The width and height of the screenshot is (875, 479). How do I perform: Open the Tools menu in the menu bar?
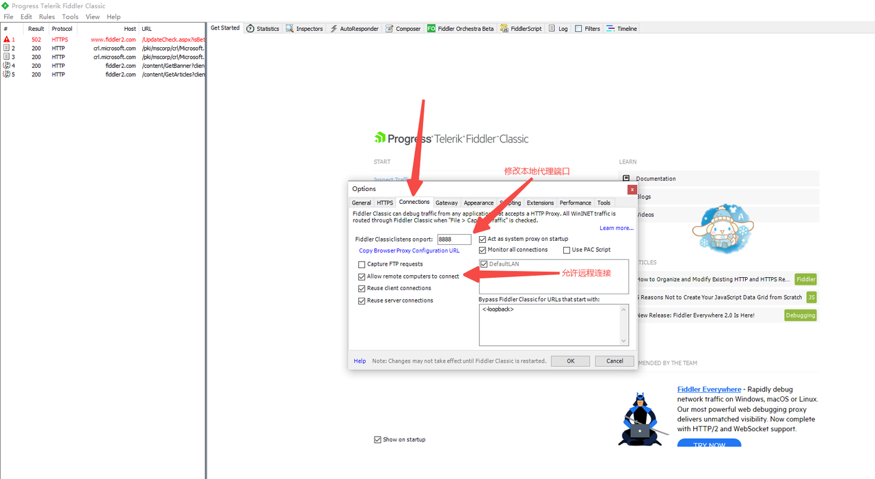click(x=70, y=16)
